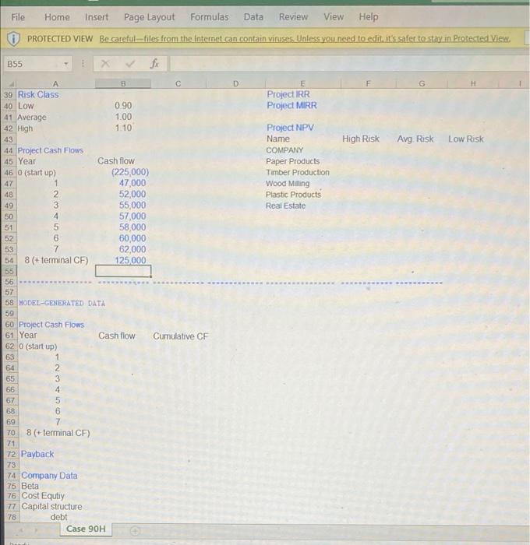
Task: Click inside the formula bar input
Action: [x=349, y=64]
